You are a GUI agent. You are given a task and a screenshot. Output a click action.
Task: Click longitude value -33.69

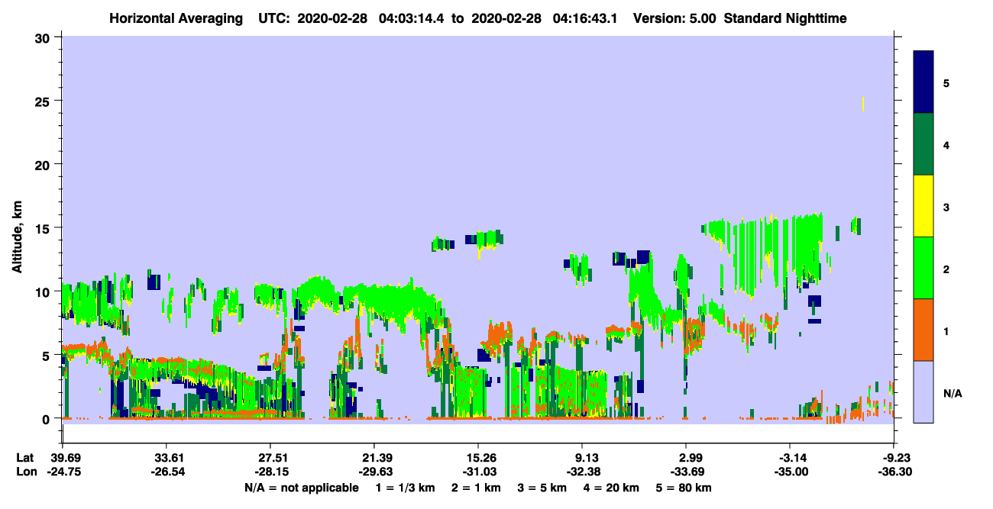(x=686, y=472)
